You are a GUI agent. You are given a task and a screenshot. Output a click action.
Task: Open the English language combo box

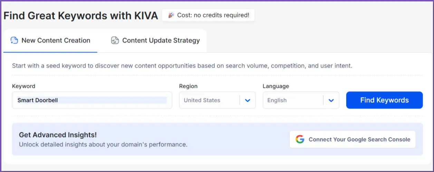click(x=293, y=100)
